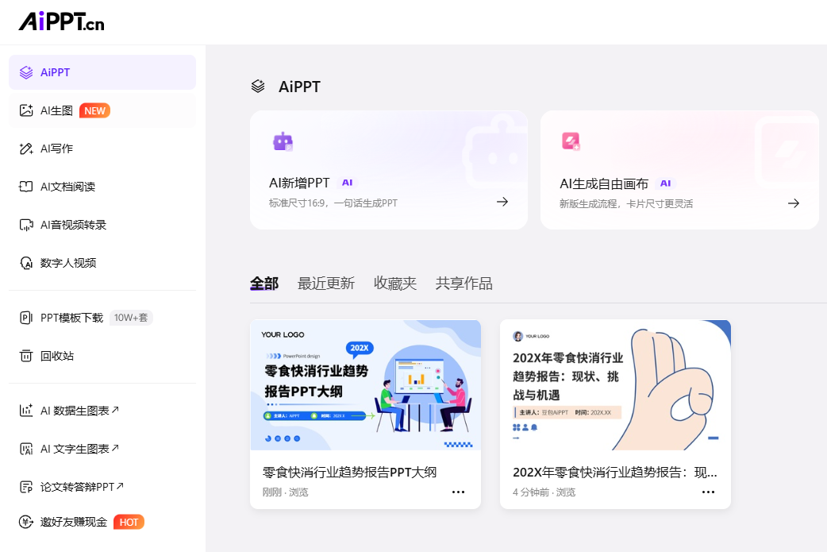
Task: Switch to the 收藏夹 tab
Action: (395, 284)
